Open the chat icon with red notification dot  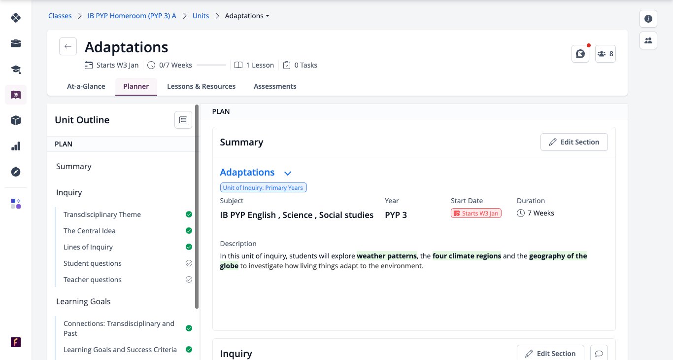[580, 54]
